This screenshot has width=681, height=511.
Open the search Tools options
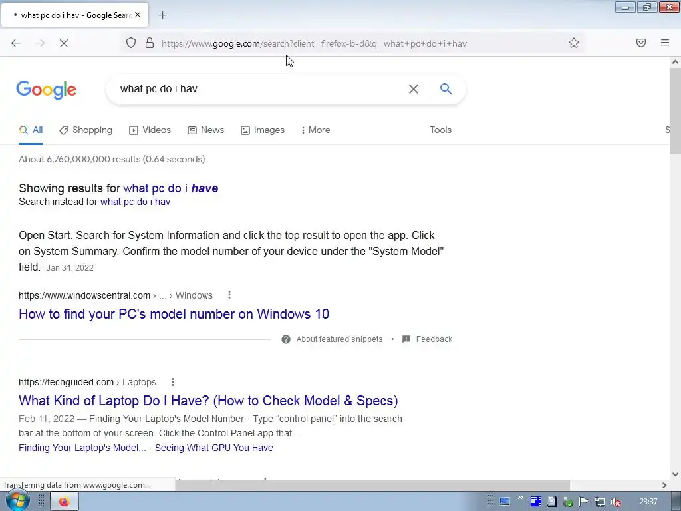tap(440, 130)
